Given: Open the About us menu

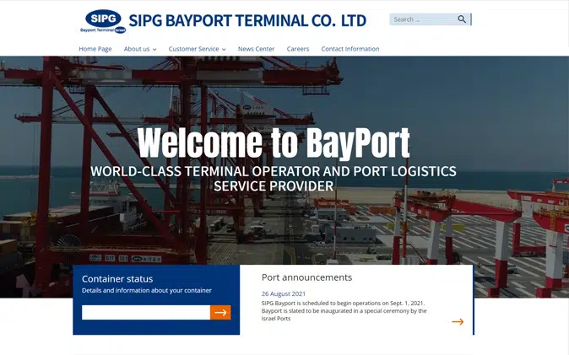Looking at the screenshot, I should click(x=137, y=49).
